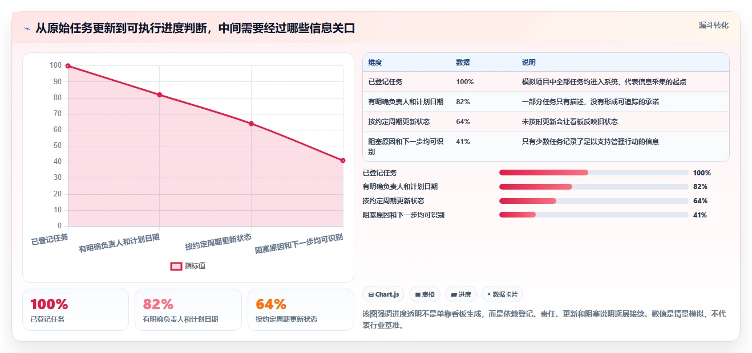Select the 数据卡片 chip

[x=502, y=294]
